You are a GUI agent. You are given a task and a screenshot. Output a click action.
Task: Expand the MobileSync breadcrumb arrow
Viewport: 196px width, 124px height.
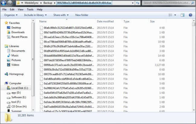point(41,3)
